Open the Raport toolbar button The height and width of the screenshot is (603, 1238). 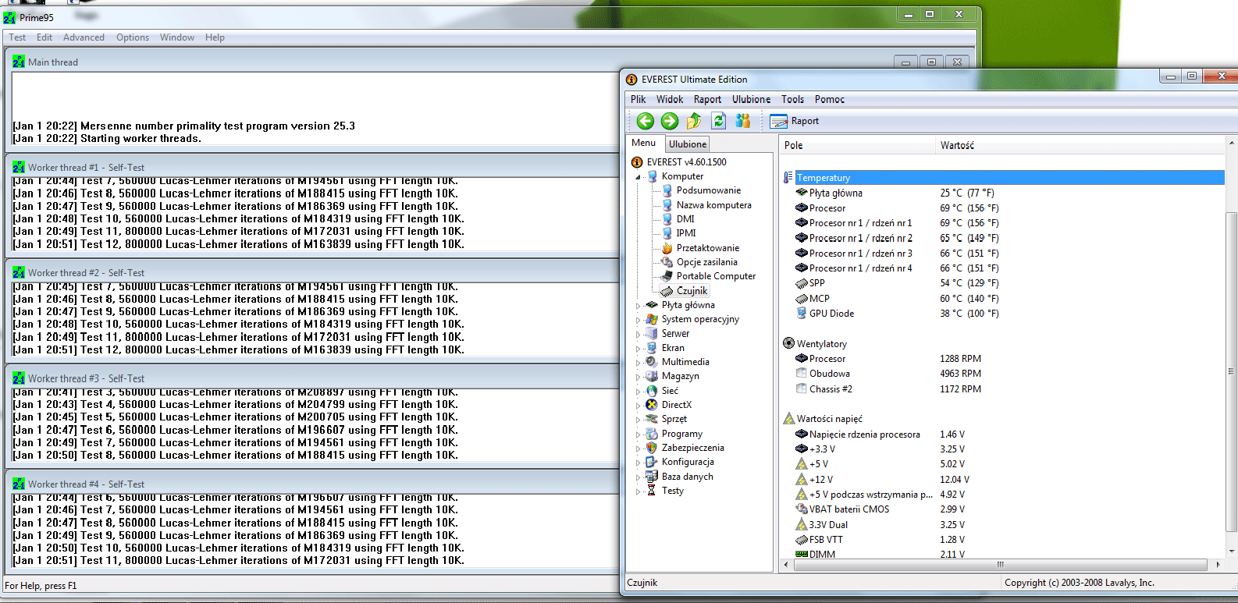tap(795, 121)
